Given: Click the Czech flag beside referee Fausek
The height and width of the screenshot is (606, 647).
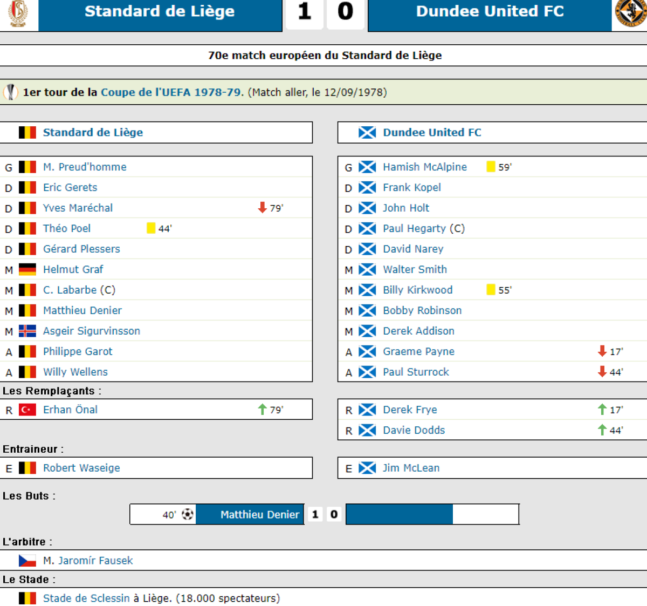Looking at the screenshot, I should point(27,561).
